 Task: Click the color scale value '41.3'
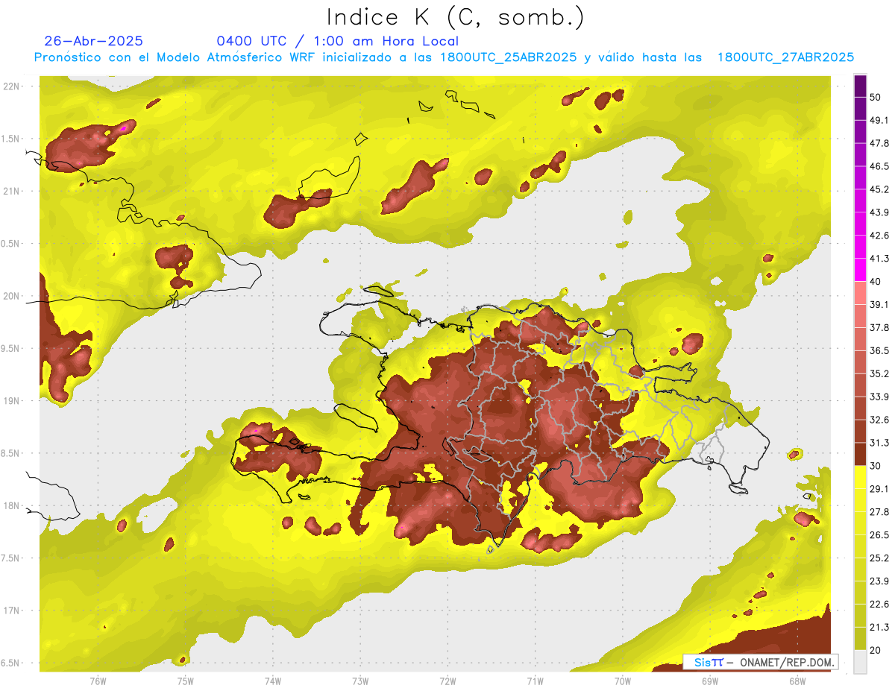click(879, 259)
